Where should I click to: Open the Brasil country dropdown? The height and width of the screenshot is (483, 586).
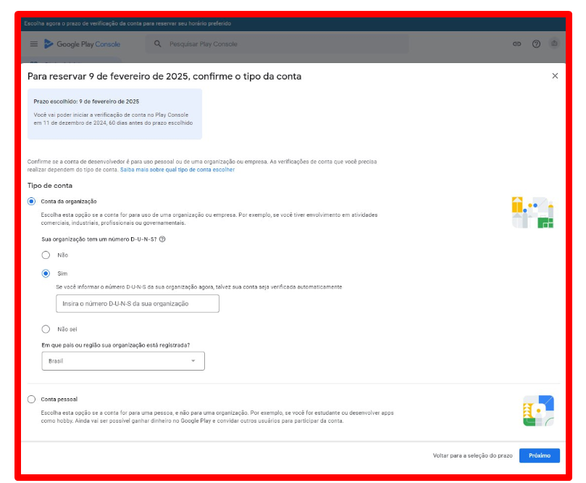point(123,360)
